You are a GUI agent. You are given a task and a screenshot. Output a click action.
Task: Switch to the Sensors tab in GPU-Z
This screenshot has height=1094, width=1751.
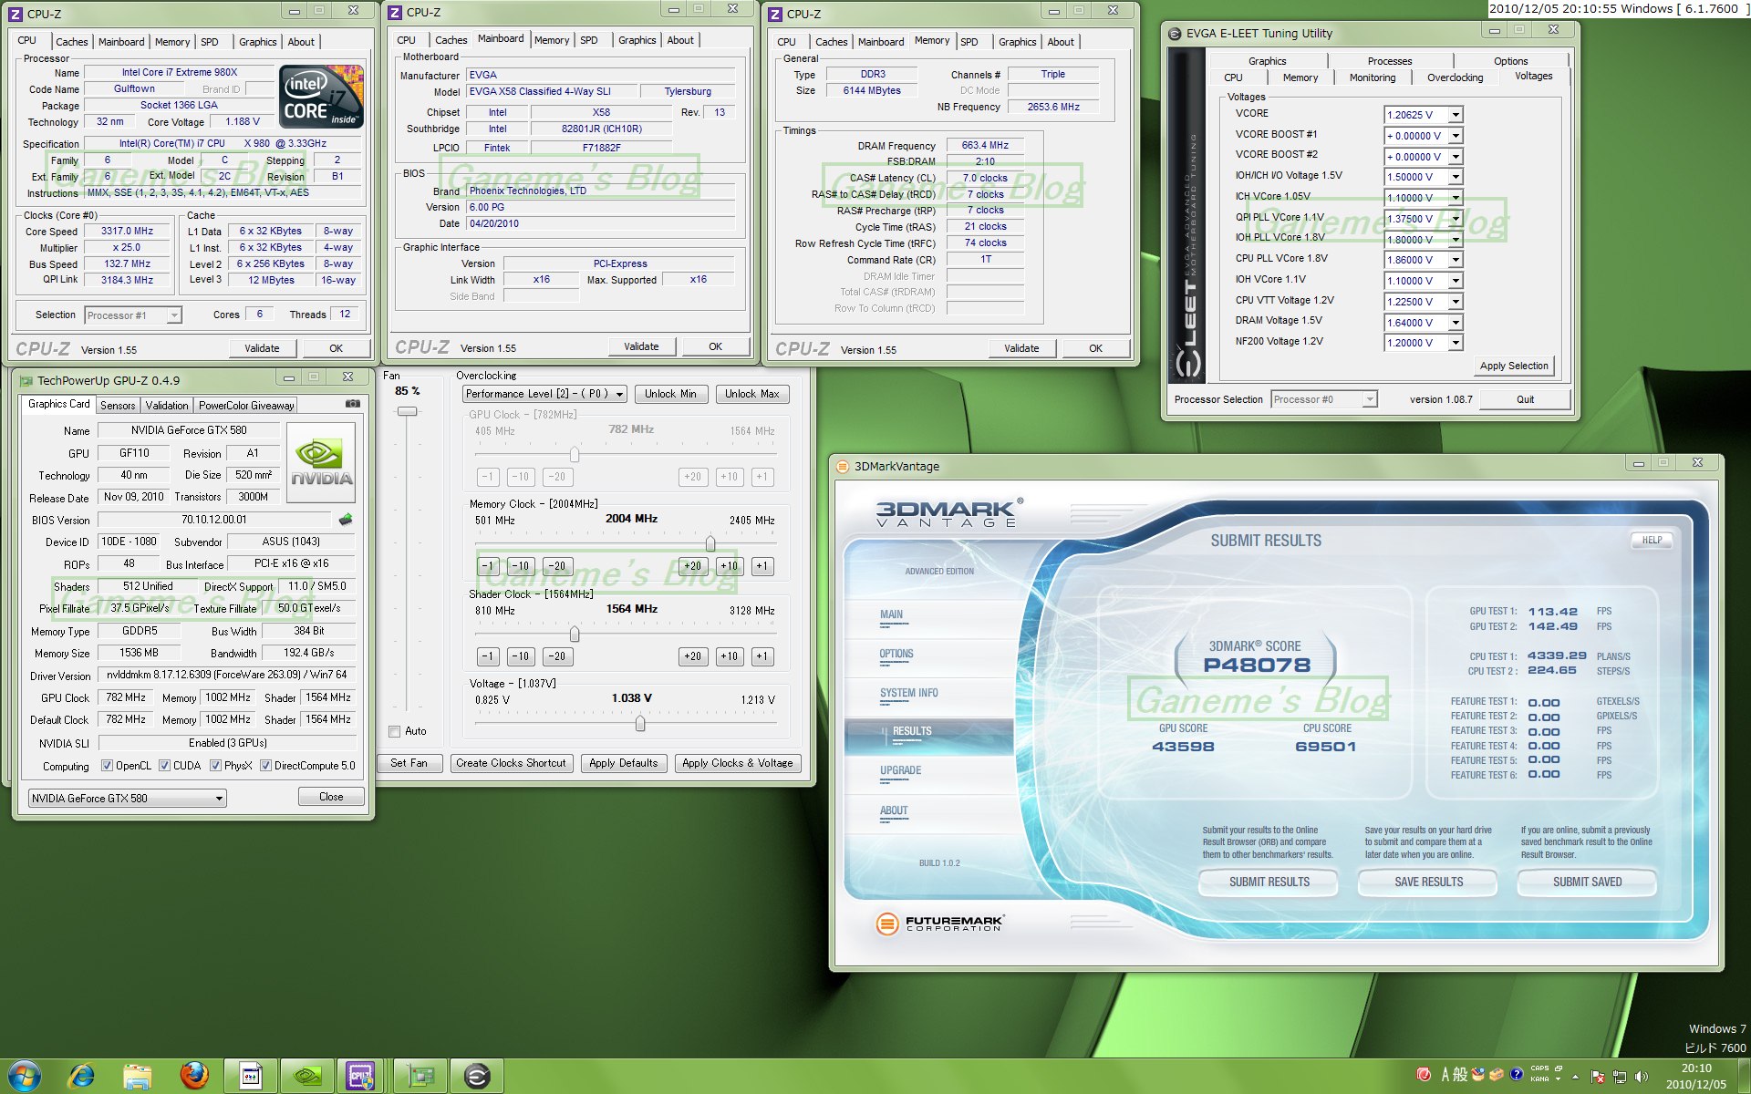pyautogui.click(x=118, y=406)
